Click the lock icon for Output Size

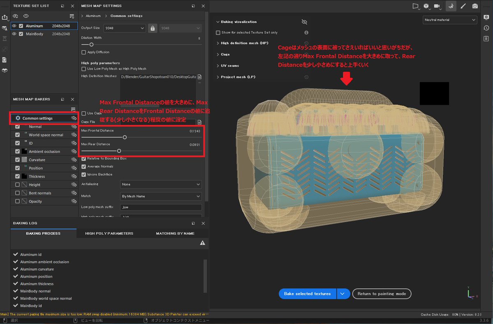(x=153, y=28)
